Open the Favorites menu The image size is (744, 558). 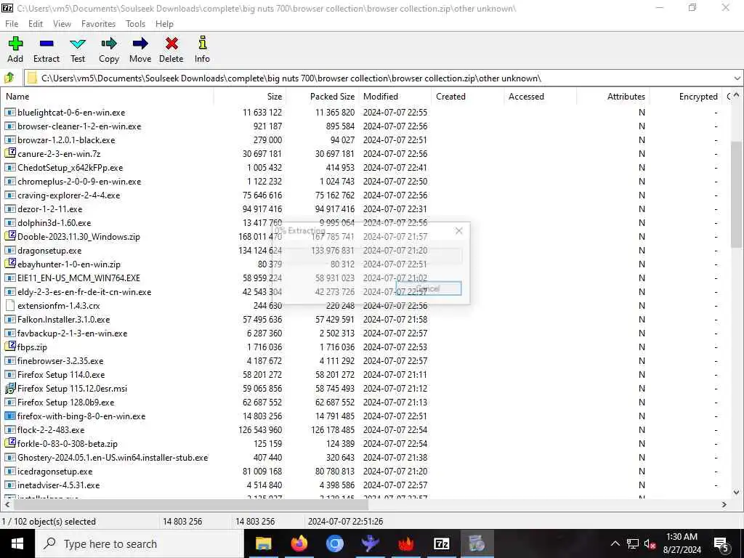click(98, 24)
